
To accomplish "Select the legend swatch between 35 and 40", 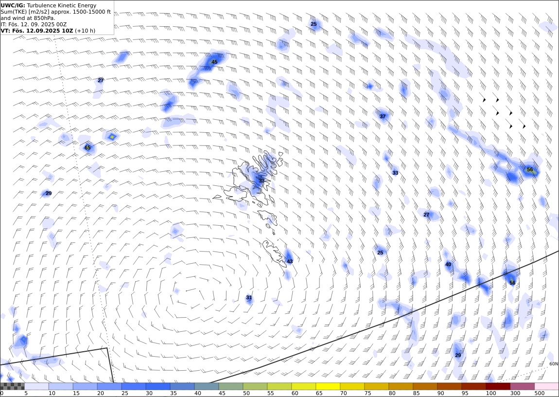I will click(x=182, y=386).
